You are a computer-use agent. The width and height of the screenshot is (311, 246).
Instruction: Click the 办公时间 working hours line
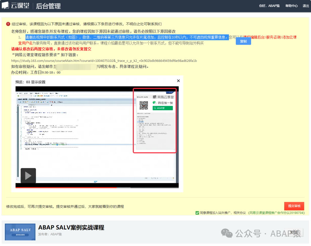(36, 72)
